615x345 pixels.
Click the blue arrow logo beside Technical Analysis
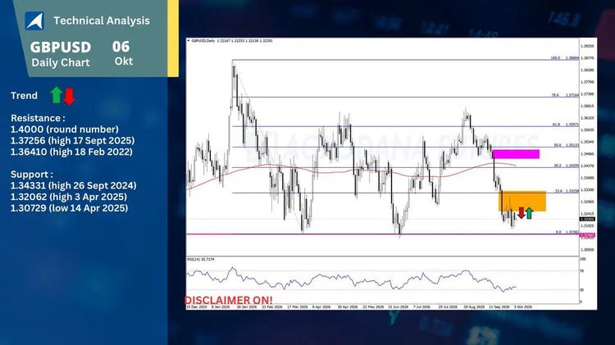[34, 20]
